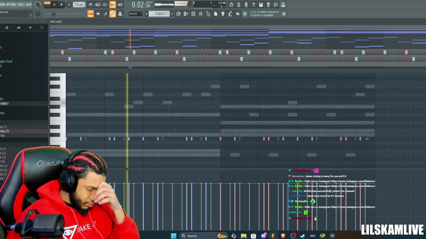Open Brave browser from the taskbar

(283, 236)
